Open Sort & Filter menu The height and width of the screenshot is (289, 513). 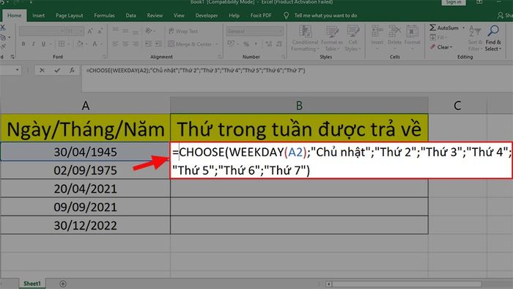click(x=475, y=38)
